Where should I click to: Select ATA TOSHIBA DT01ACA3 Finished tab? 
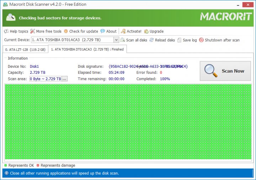87,49
